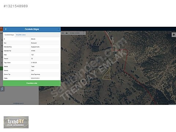
Task: Click the Nitelik value Tarla
Action: pyautogui.click(x=33, y=66)
